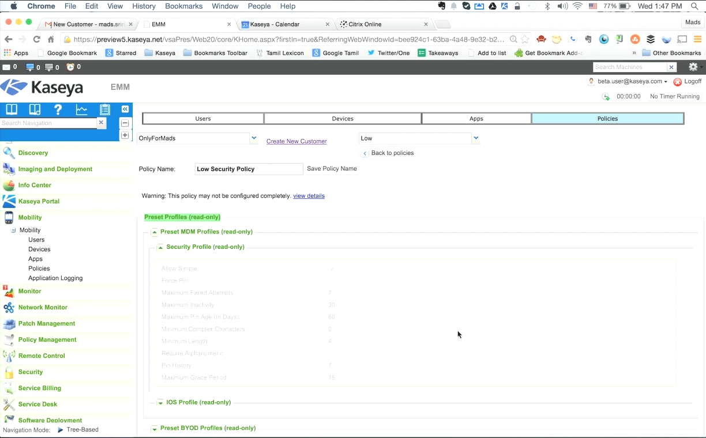Clear the Search Navigation box
This screenshot has height=438, width=706.
point(102,123)
